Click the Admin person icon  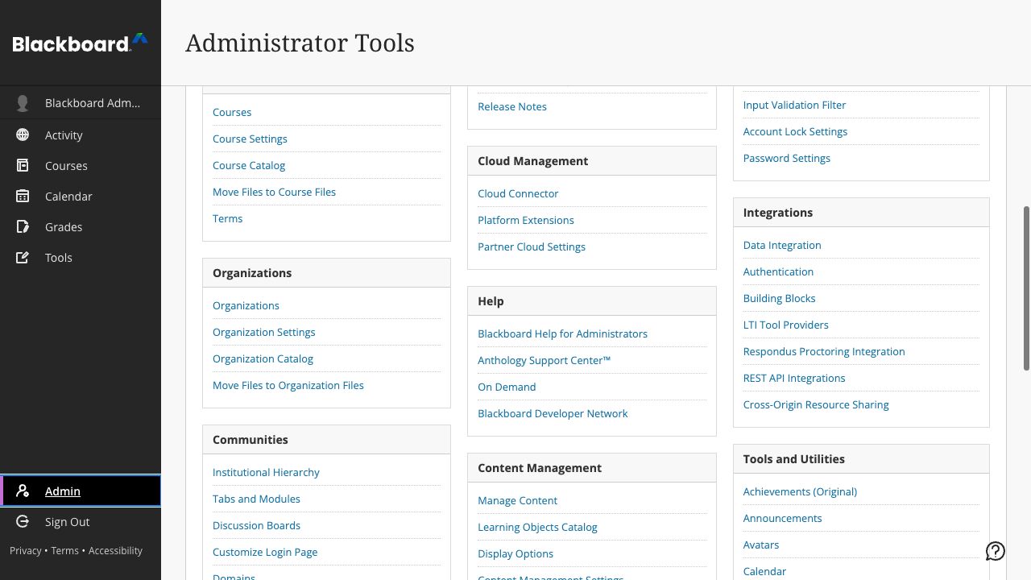(x=23, y=491)
